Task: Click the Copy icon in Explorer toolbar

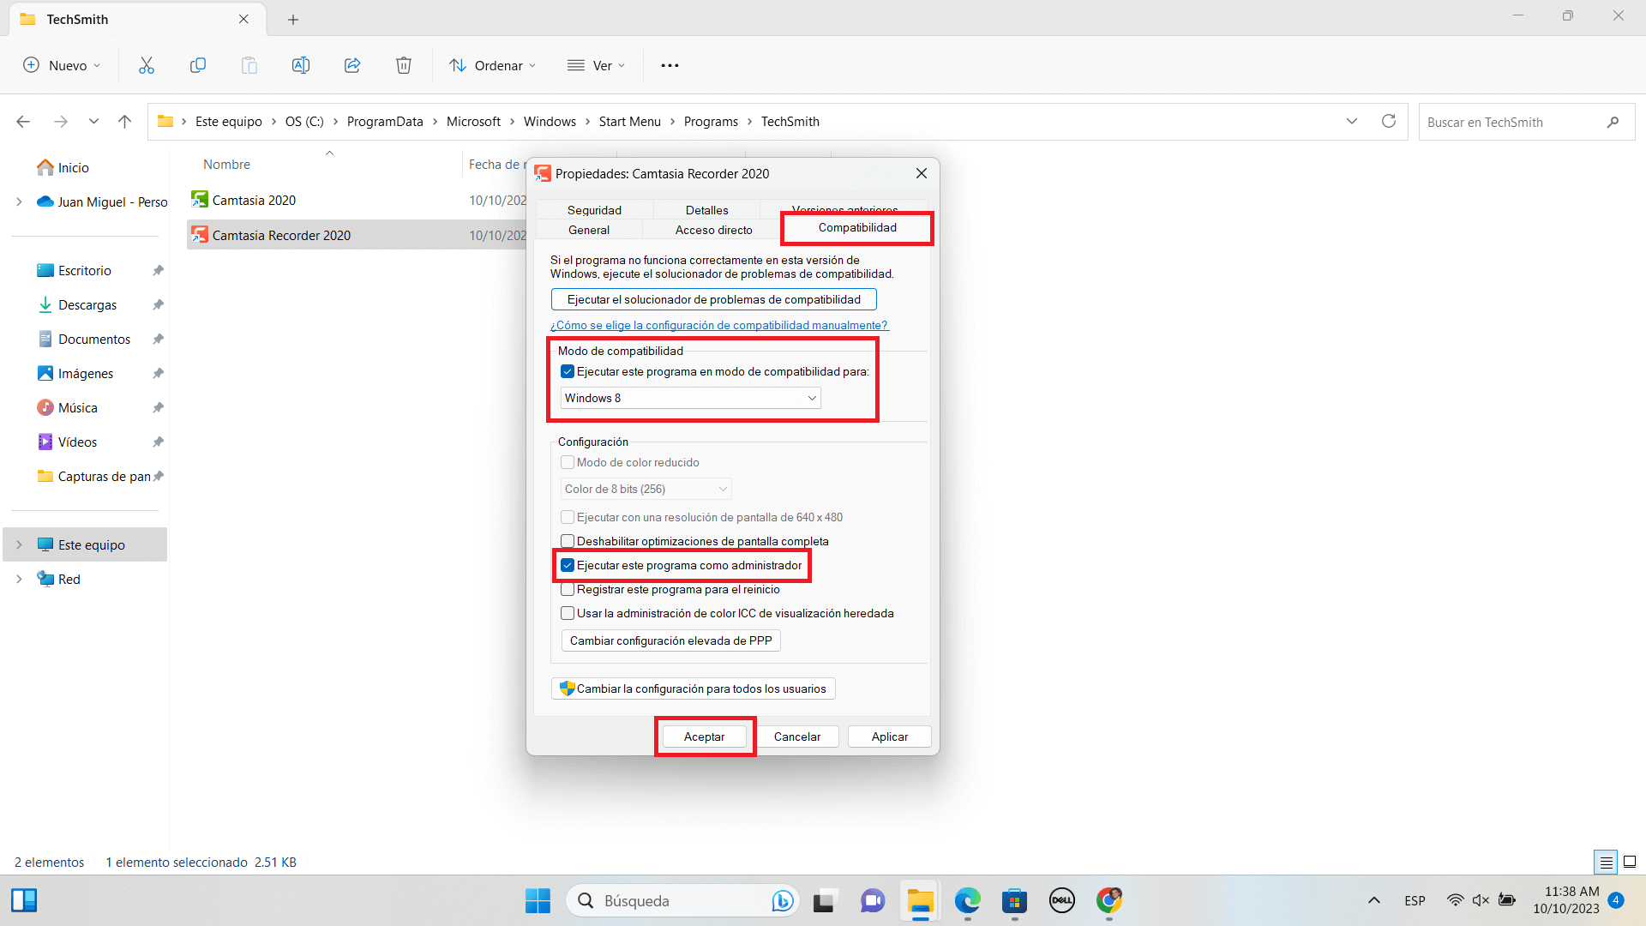Action: click(198, 65)
